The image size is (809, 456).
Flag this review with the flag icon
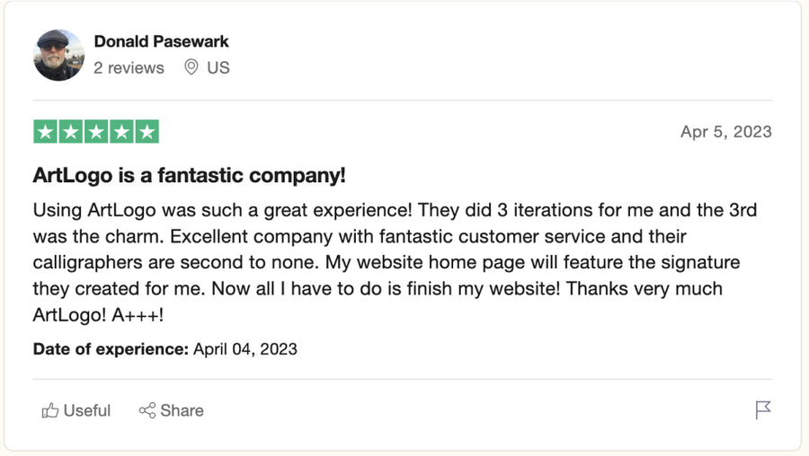coord(763,410)
